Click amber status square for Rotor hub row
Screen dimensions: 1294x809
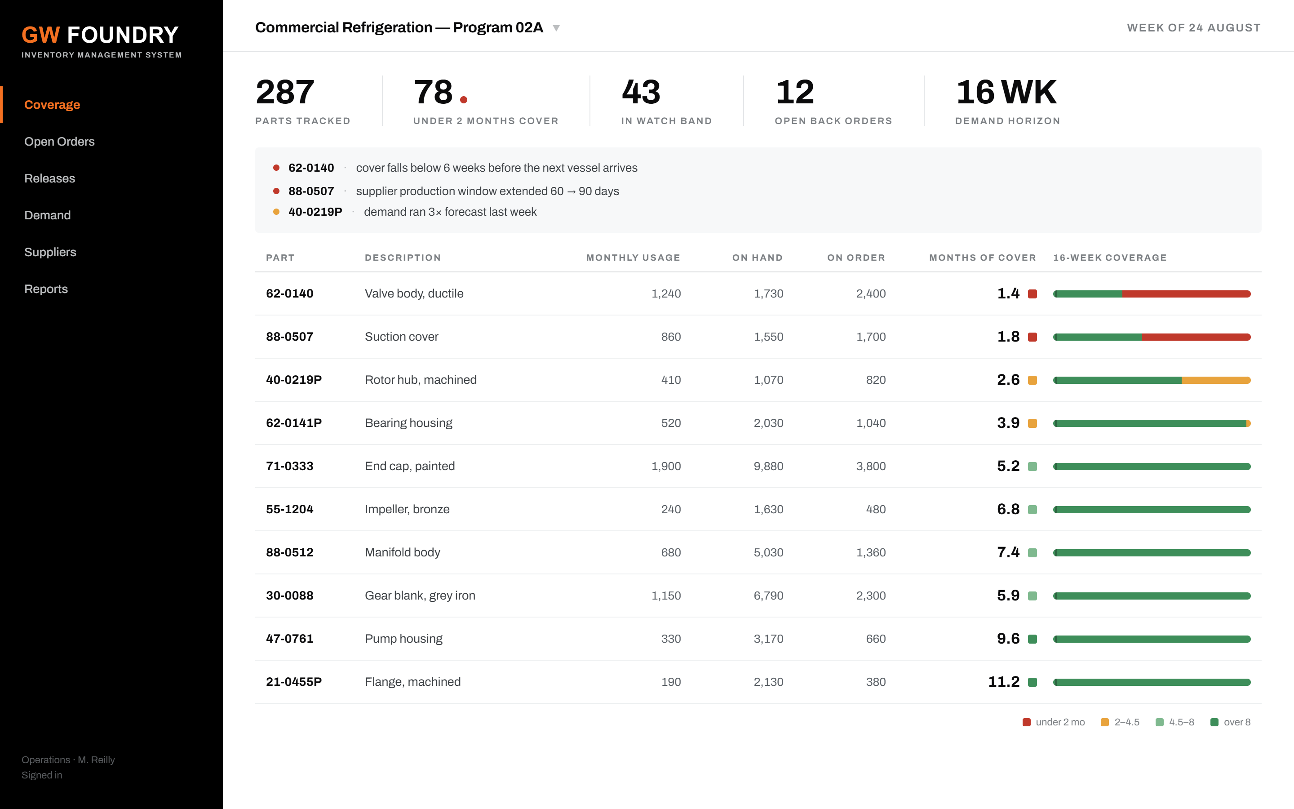pos(1033,380)
